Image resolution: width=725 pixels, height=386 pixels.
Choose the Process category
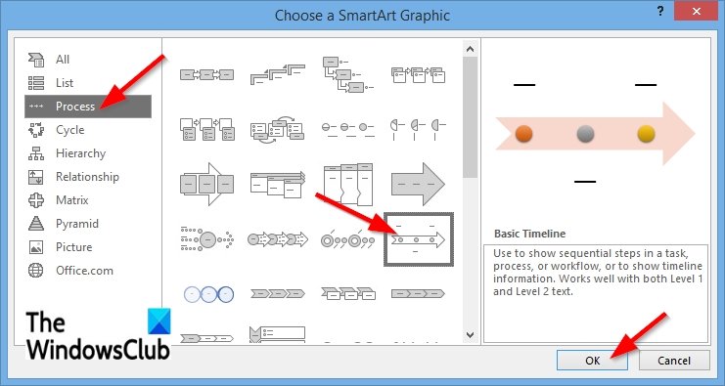88,107
